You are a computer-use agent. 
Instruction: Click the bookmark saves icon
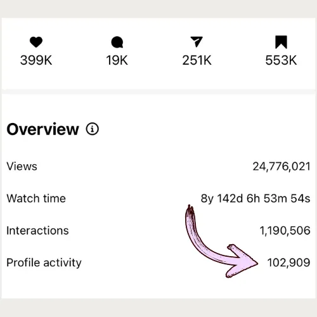pos(281,42)
